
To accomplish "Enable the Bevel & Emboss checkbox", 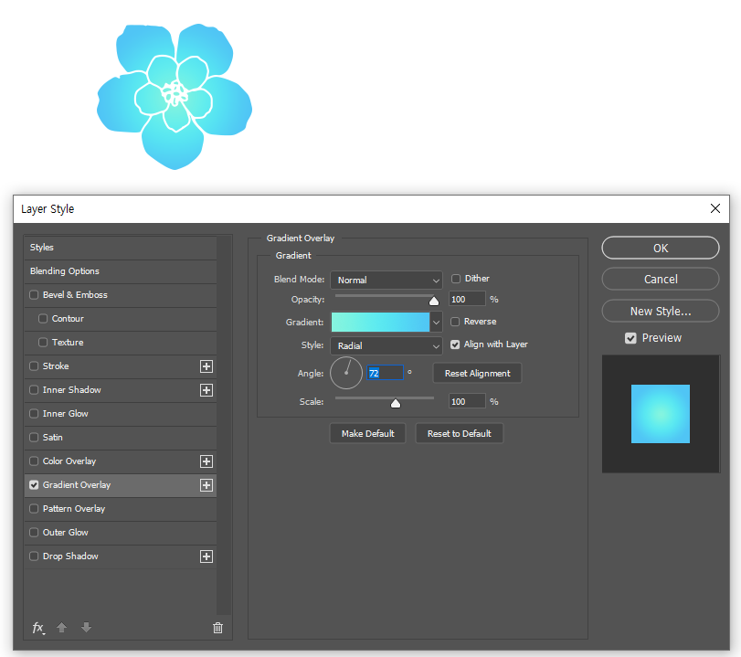I will 34,295.
